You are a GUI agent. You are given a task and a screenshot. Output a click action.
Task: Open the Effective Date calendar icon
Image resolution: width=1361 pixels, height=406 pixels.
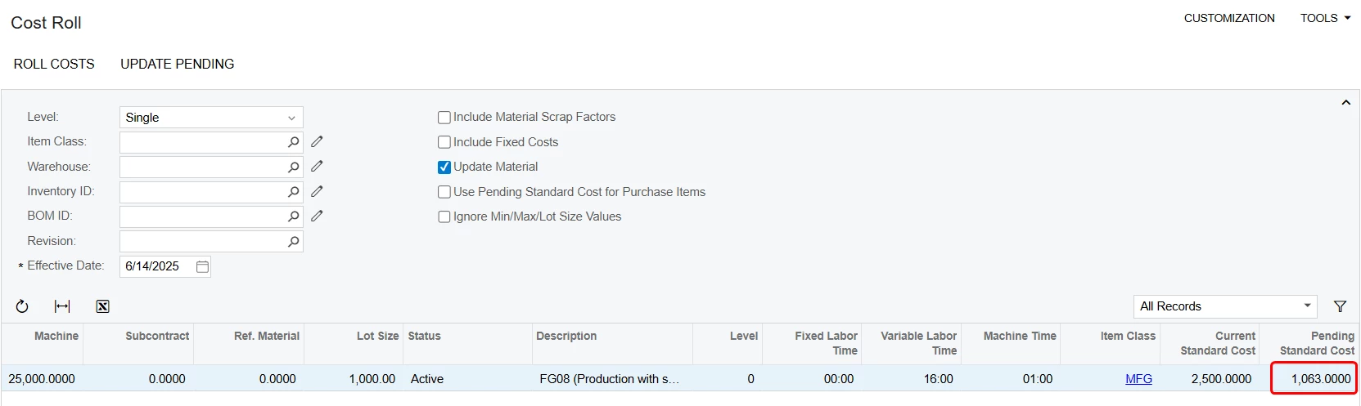coord(202,266)
